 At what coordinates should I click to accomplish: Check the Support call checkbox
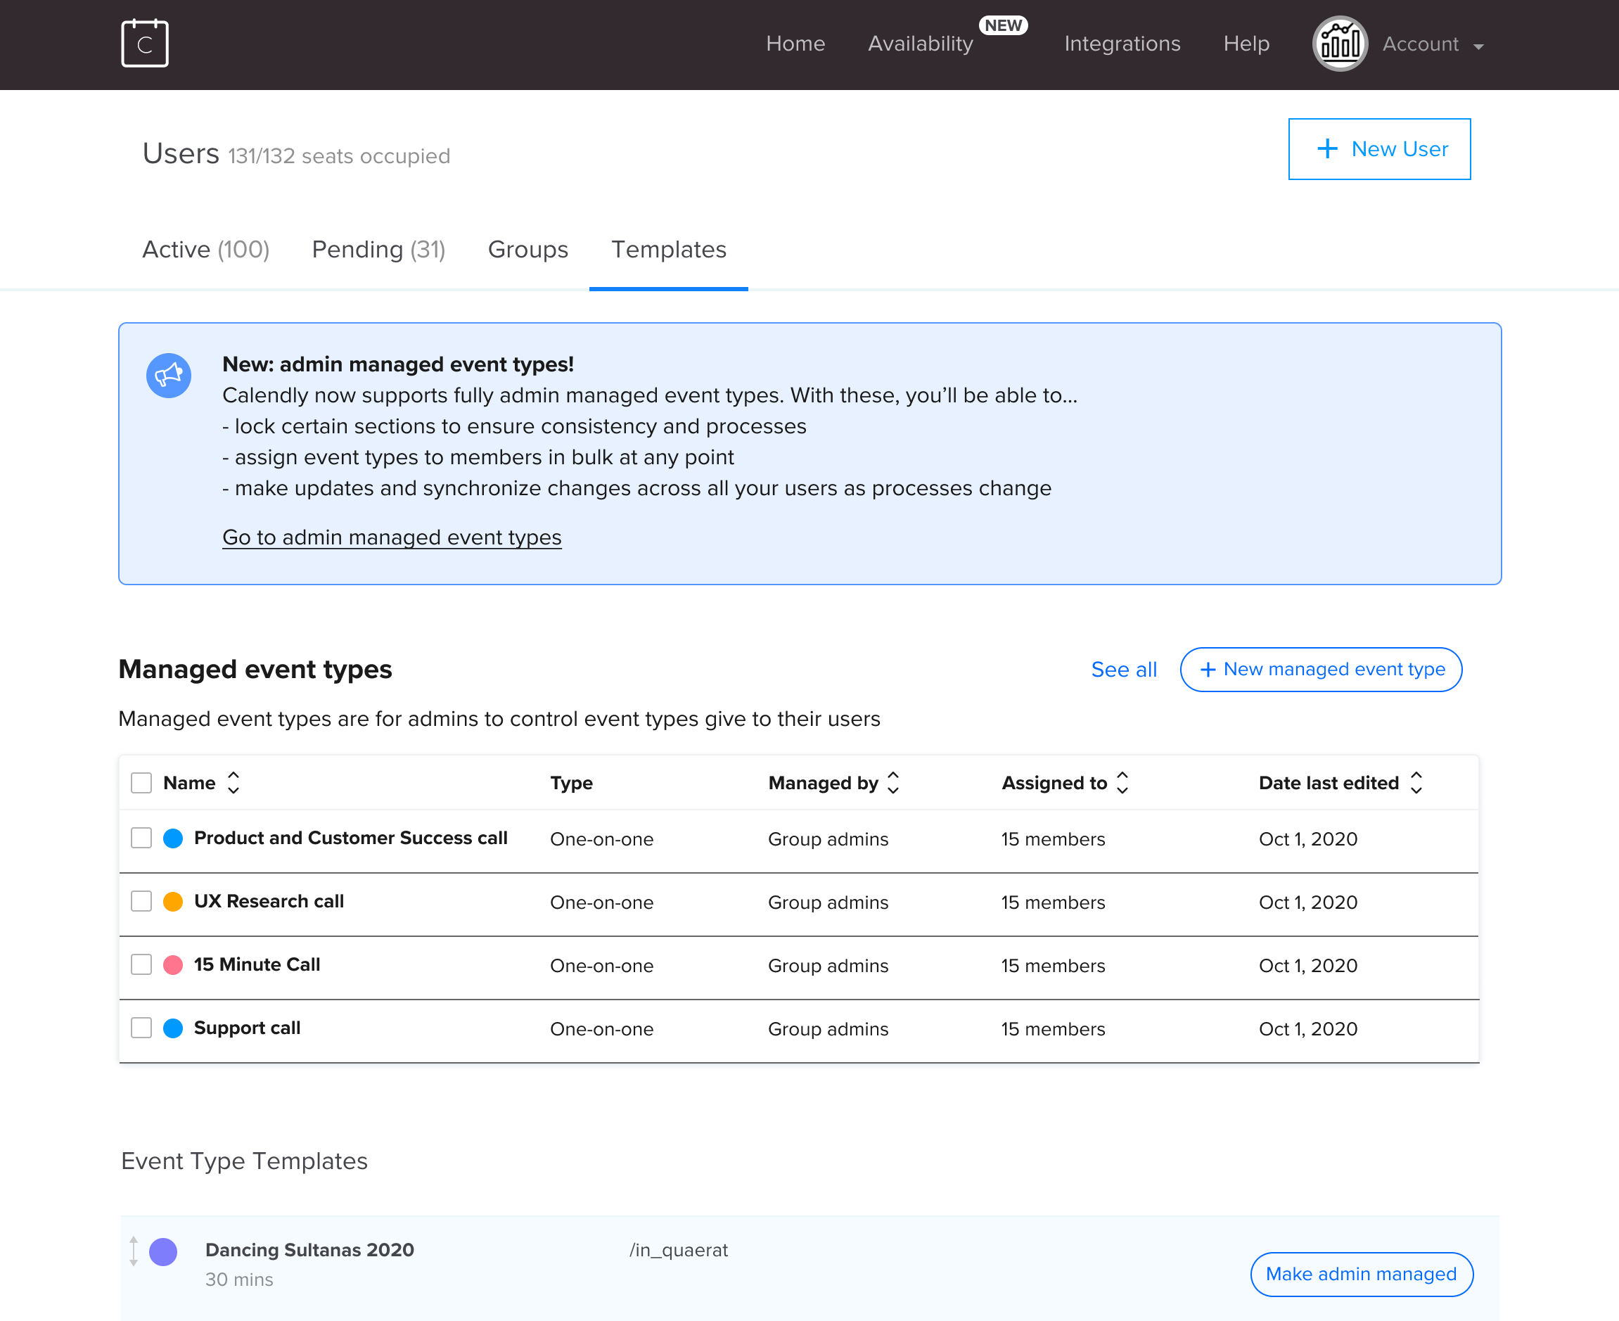pos(141,1027)
